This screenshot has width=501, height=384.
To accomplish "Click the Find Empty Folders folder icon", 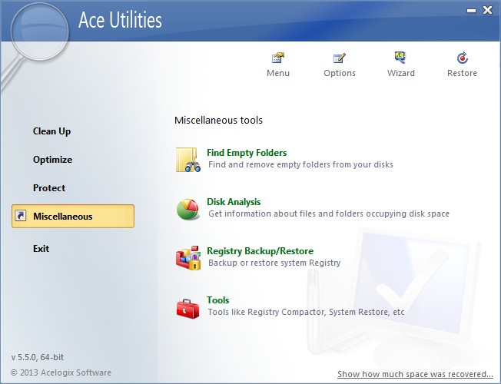I will [188, 160].
